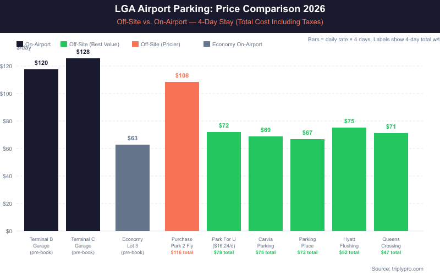The width and height of the screenshot is (440, 275).
Task: Click the $116 total text
Action: (182, 252)
